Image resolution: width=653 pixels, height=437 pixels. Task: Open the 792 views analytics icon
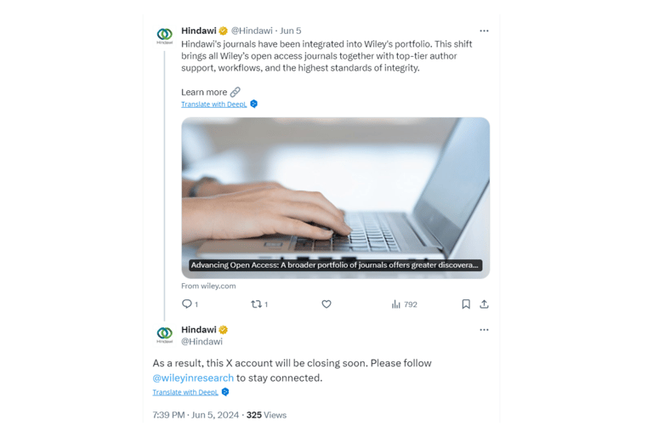(396, 304)
